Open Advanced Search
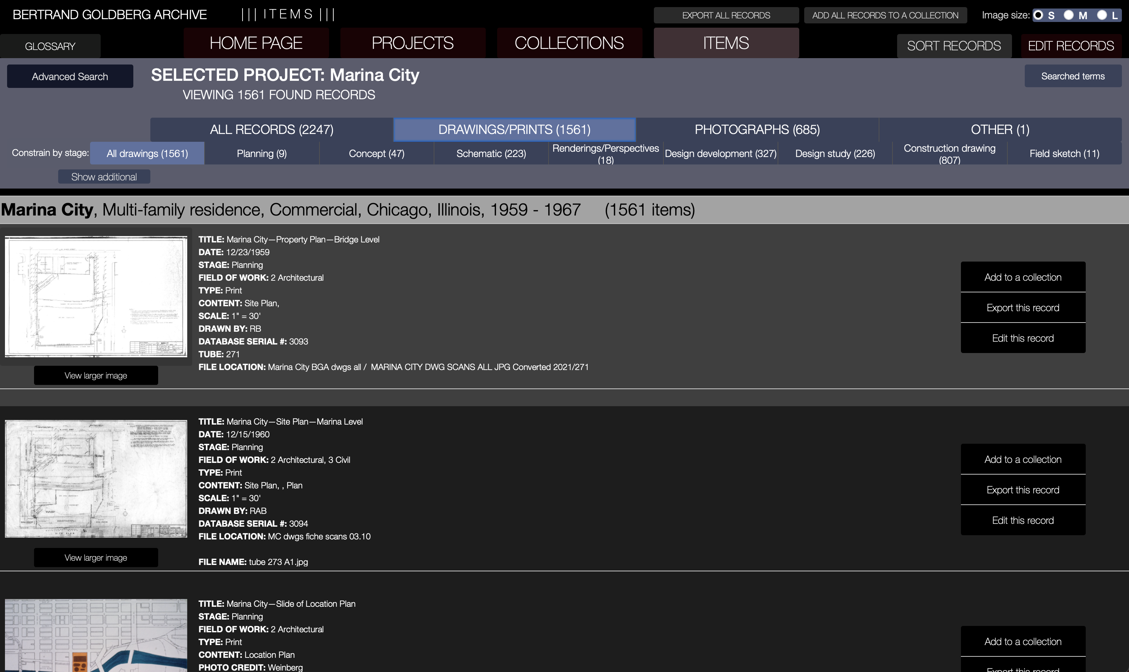Viewport: 1129px width, 672px height. pyautogui.click(x=70, y=77)
